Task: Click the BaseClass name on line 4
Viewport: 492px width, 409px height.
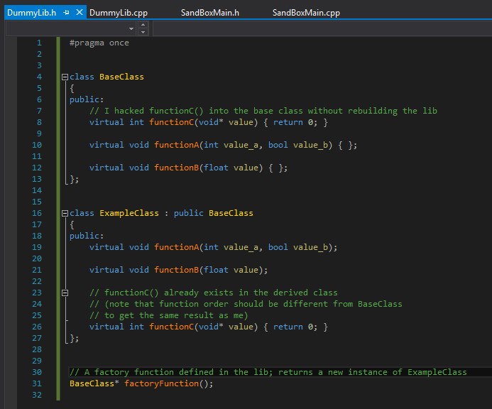Action: click(121, 77)
